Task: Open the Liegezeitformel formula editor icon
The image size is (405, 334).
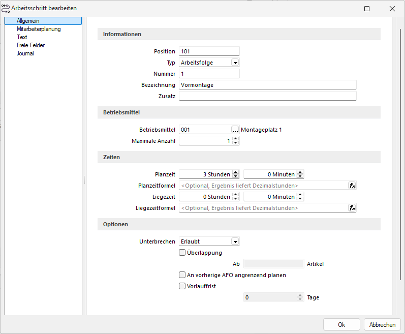Action: click(x=352, y=208)
